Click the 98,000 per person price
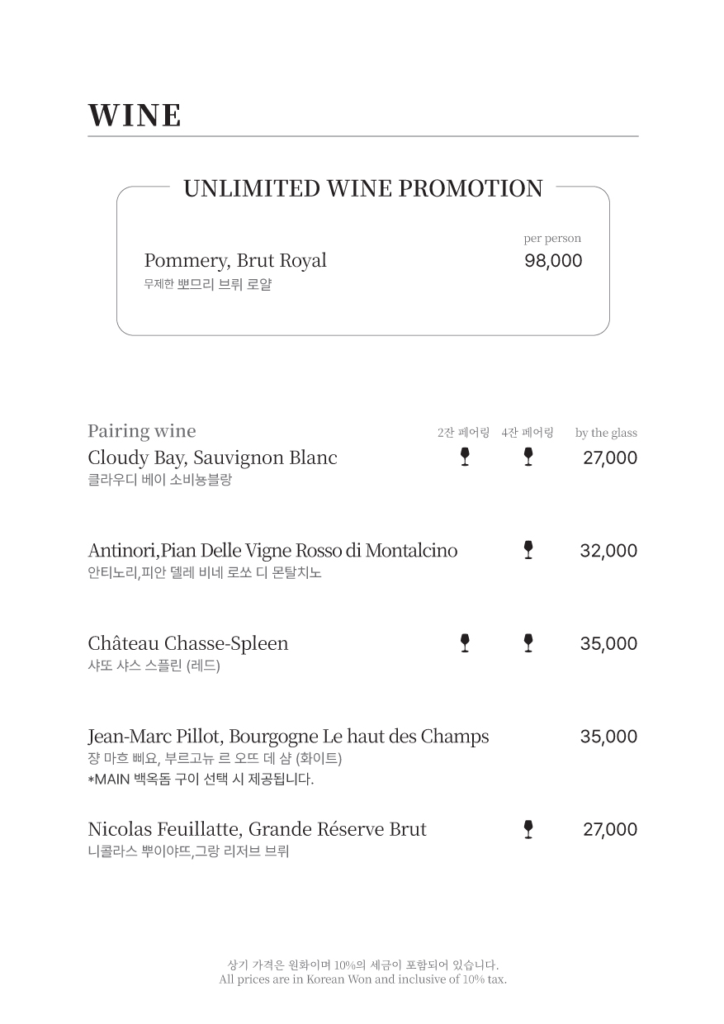 click(553, 261)
